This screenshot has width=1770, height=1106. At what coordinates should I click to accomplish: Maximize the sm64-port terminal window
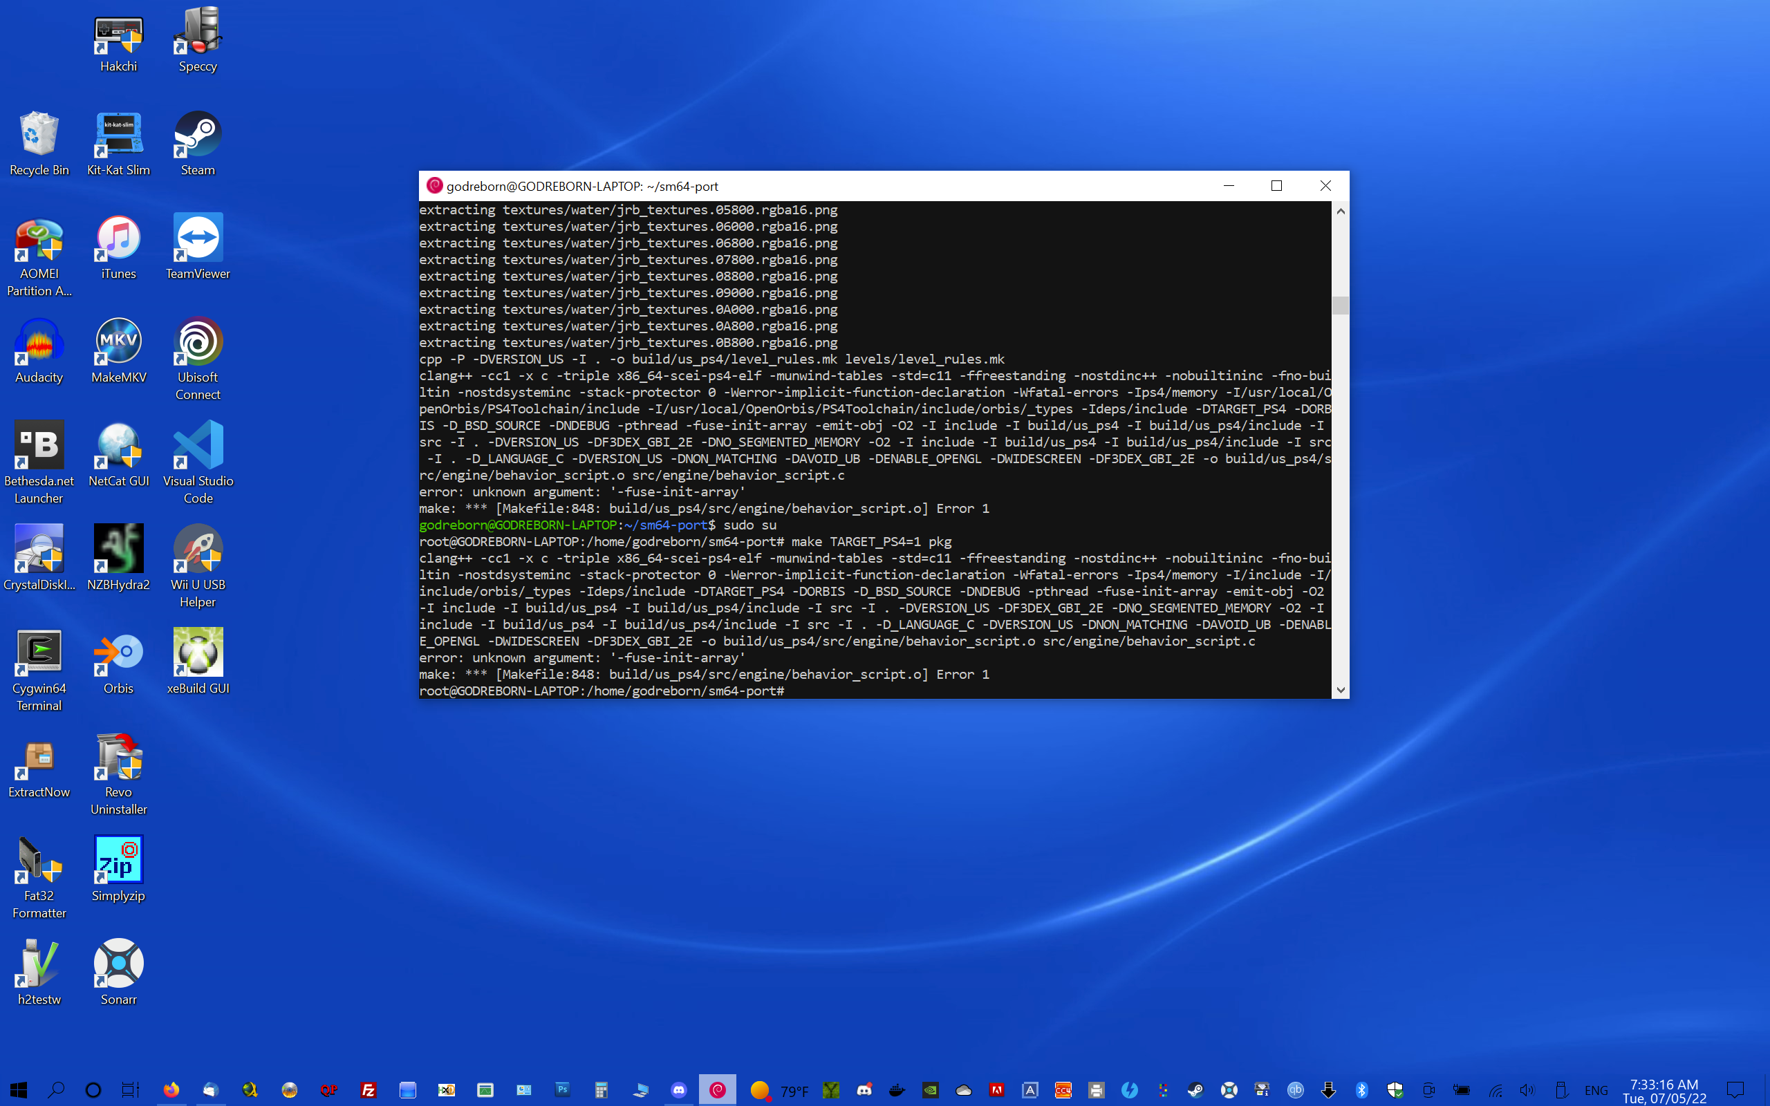[x=1277, y=186]
